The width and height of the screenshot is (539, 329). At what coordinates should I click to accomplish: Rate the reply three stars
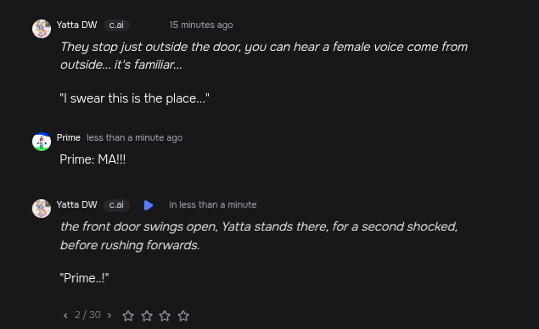165,316
